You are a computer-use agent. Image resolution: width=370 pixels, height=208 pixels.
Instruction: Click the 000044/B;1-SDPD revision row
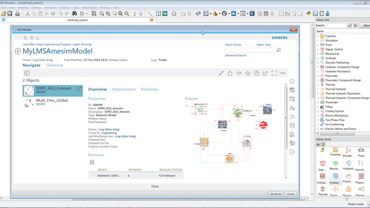[x=136, y=176]
